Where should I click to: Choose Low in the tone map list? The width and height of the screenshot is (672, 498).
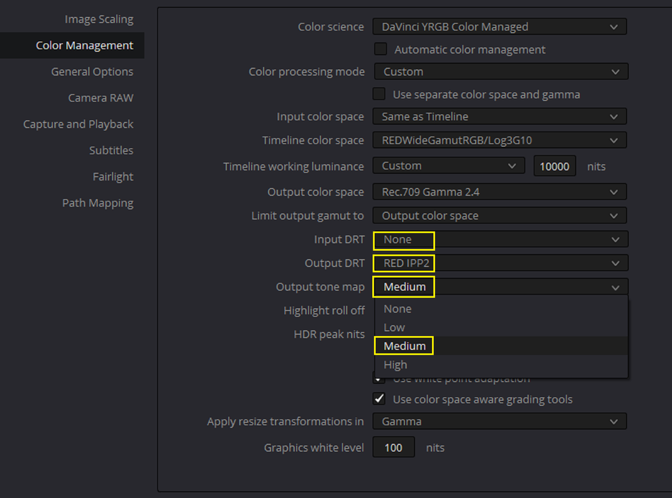tap(501, 327)
